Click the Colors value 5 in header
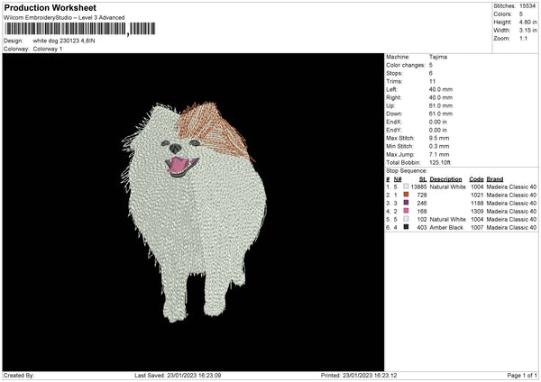 tap(521, 14)
